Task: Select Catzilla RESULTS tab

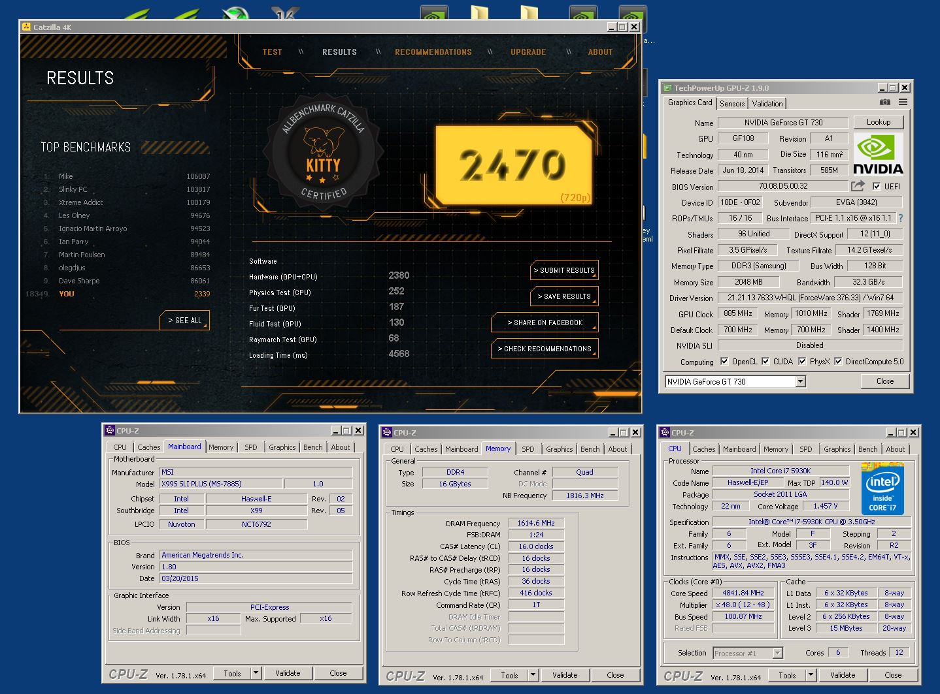Action: [339, 52]
